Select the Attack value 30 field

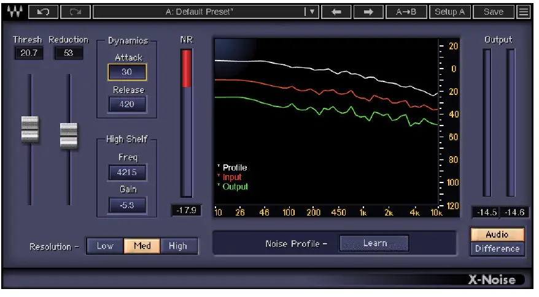(127, 72)
